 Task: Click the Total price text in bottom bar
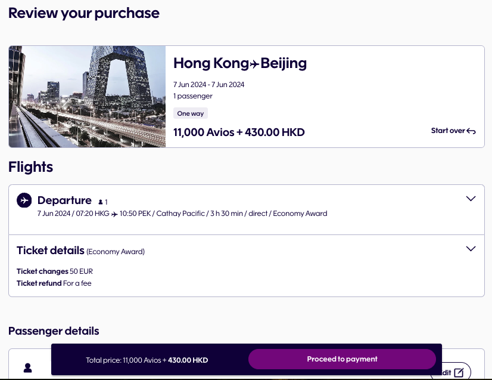pos(147,360)
